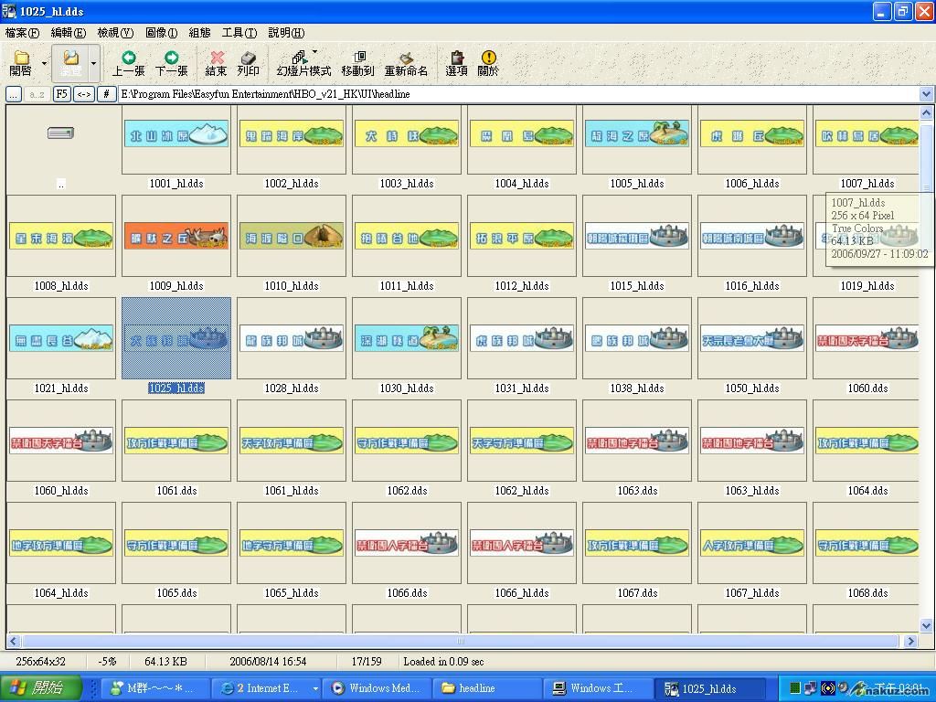Click the 開啟 (Open) folder icon
The height and width of the screenshot is (702, 936).
(22, 58)
